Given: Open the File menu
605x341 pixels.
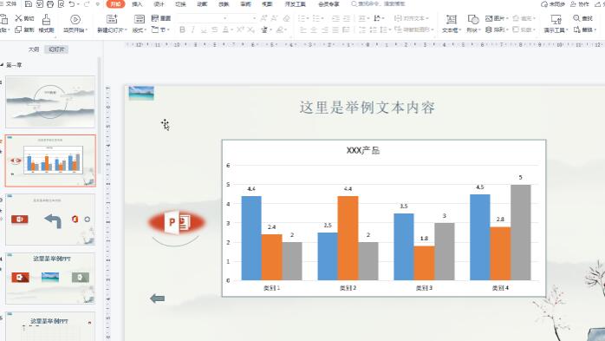Looking at the screenshot, I should (x=9, y=3).
